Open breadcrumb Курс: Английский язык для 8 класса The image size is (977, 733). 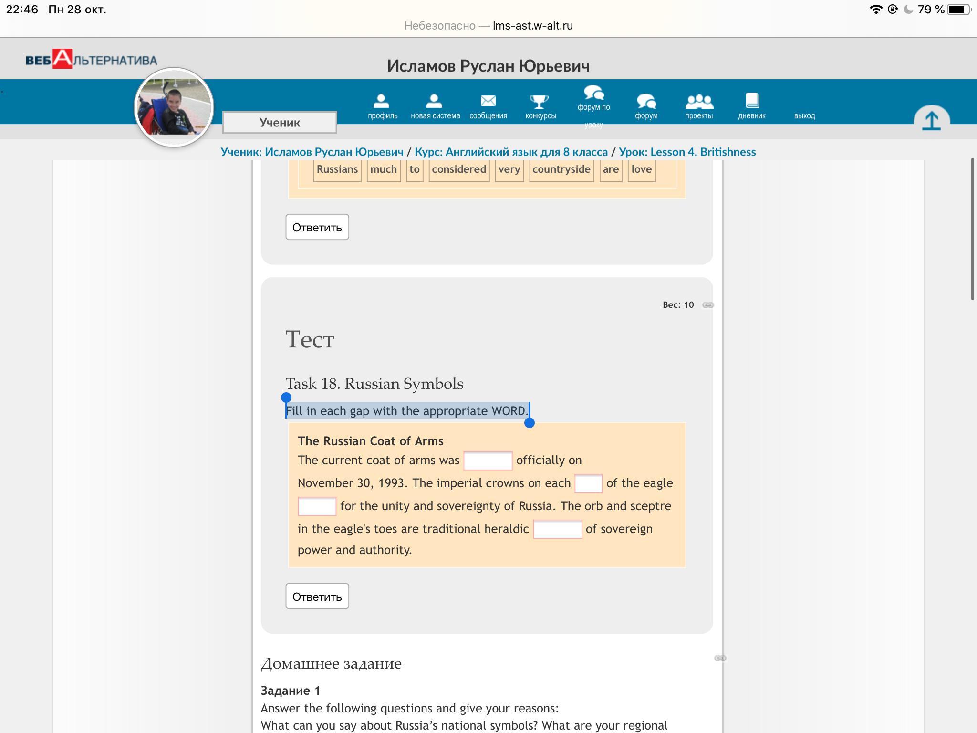tap(511, 152)
